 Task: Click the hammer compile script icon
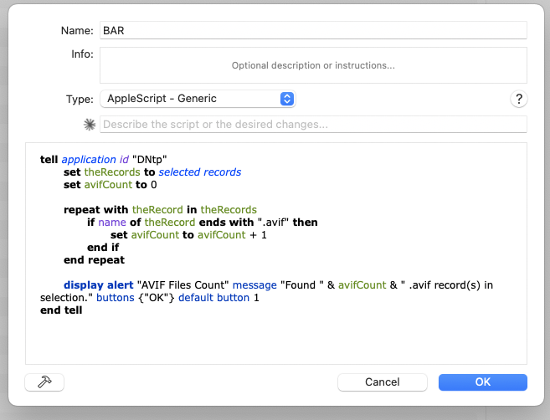44,382
